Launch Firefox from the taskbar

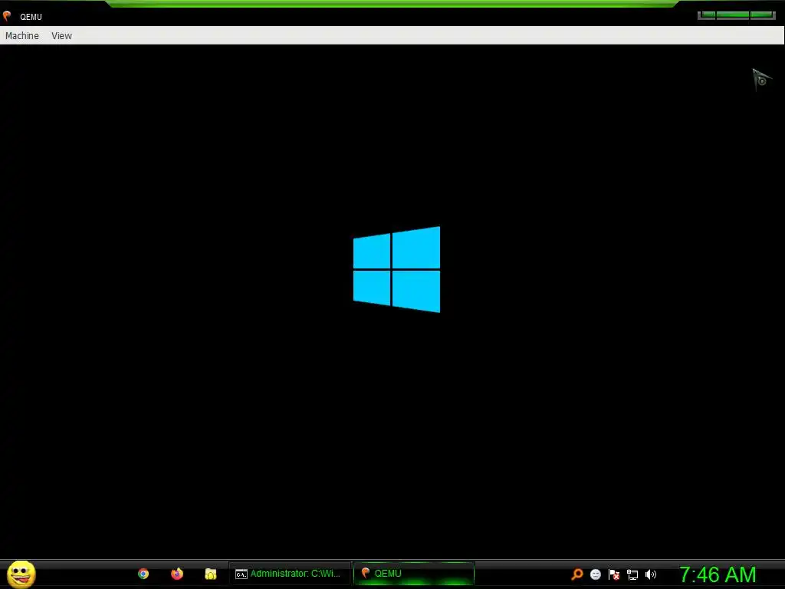(x=177, y=574)
